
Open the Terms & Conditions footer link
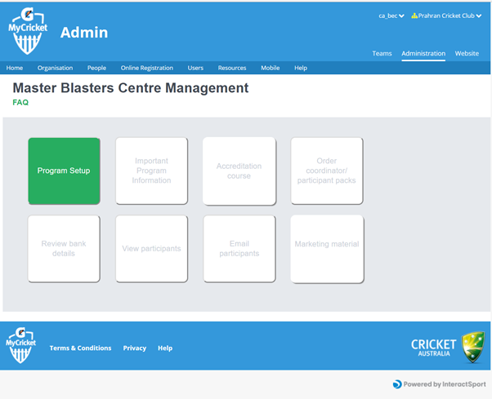click(x=80, y=348)
